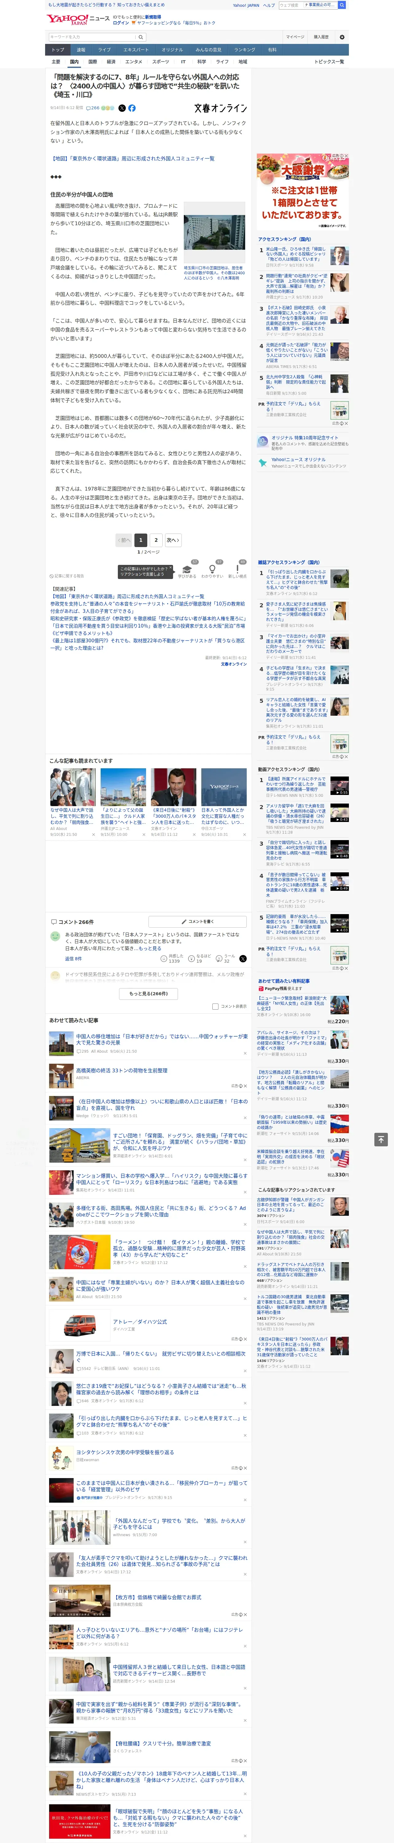Open the 文春オンライン publisher logo
The image size is (394, 1843).
click(x=220, y=108)
